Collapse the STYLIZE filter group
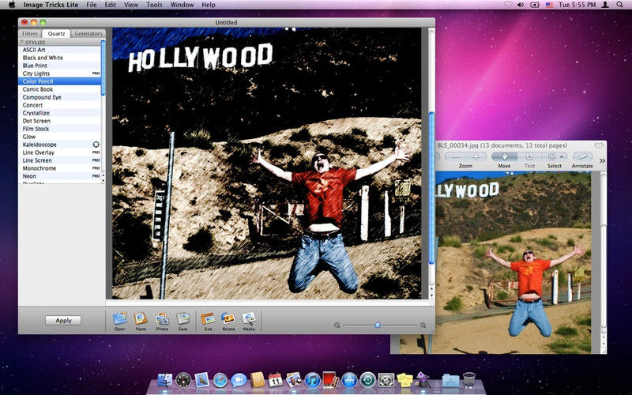This screenshot has height=395, width=632. [x=23, y=42]
